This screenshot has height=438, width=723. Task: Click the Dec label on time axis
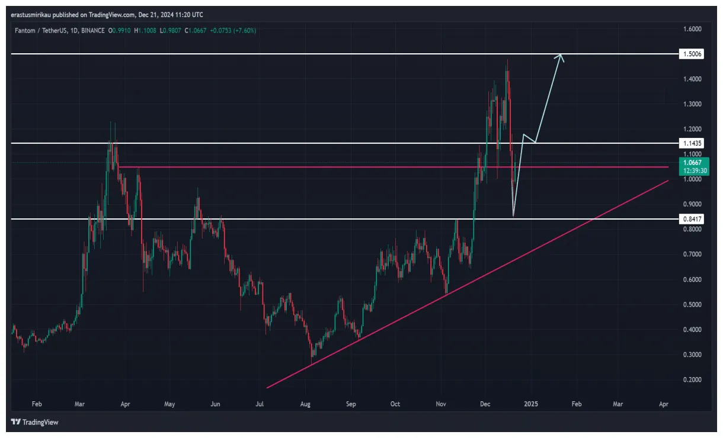pos(485,404)
